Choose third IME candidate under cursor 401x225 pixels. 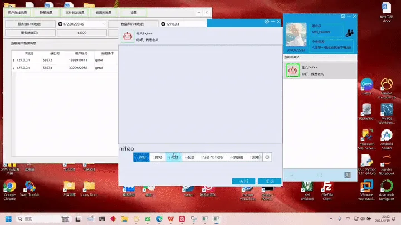pos(174,157)
